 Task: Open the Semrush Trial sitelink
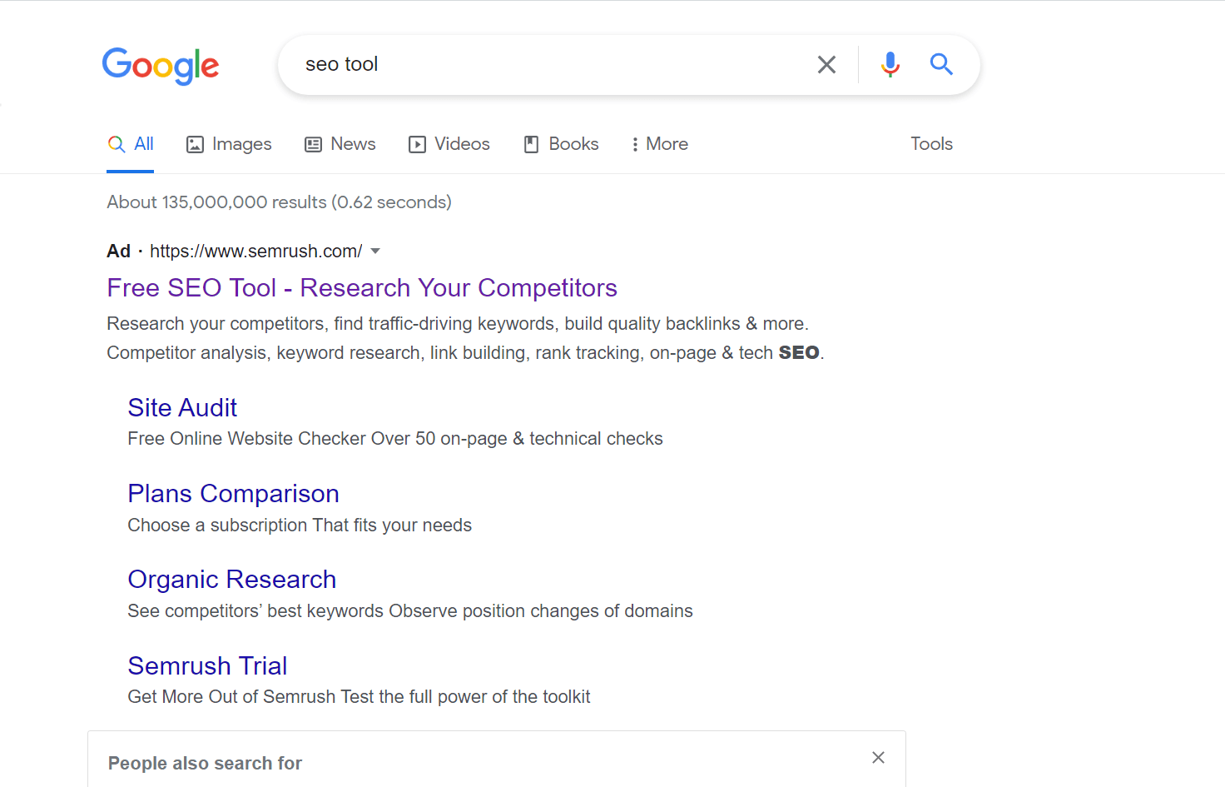(207, 665)
